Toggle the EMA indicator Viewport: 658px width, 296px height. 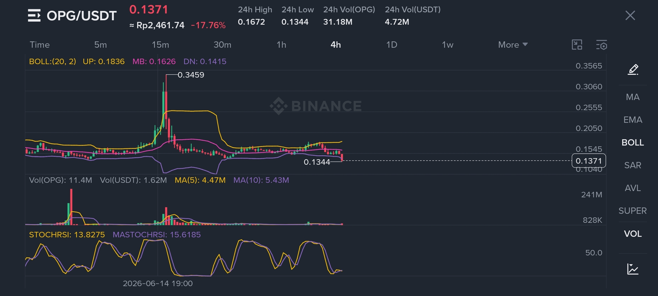coord(633,120)
